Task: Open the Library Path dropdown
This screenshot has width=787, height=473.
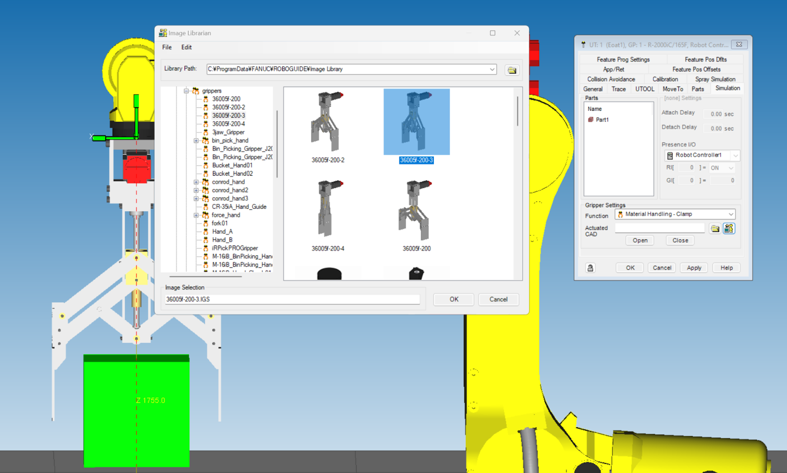Action: click(x=492, y=69)
